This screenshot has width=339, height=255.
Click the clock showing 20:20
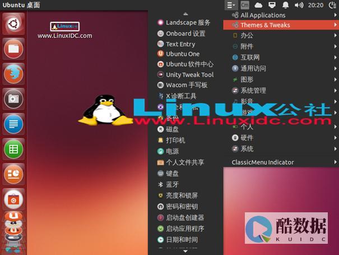coord(315,5)
